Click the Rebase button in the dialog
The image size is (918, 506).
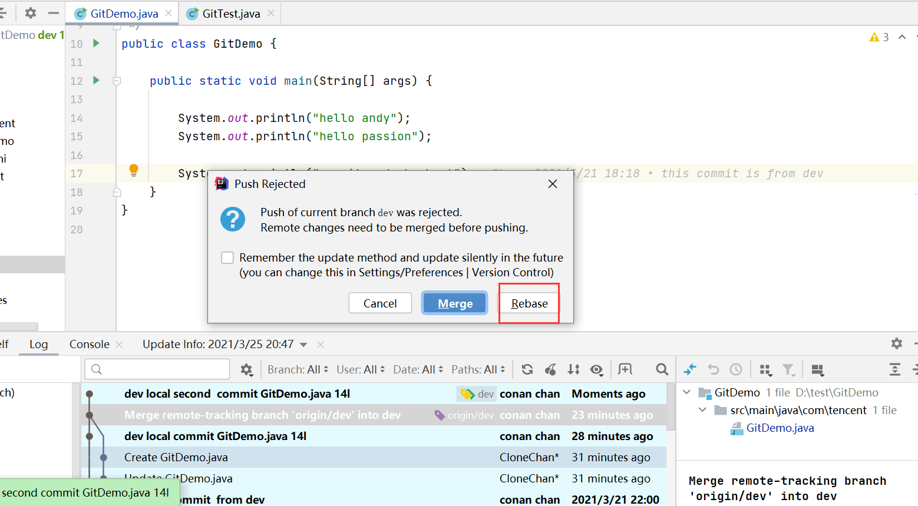529,303
